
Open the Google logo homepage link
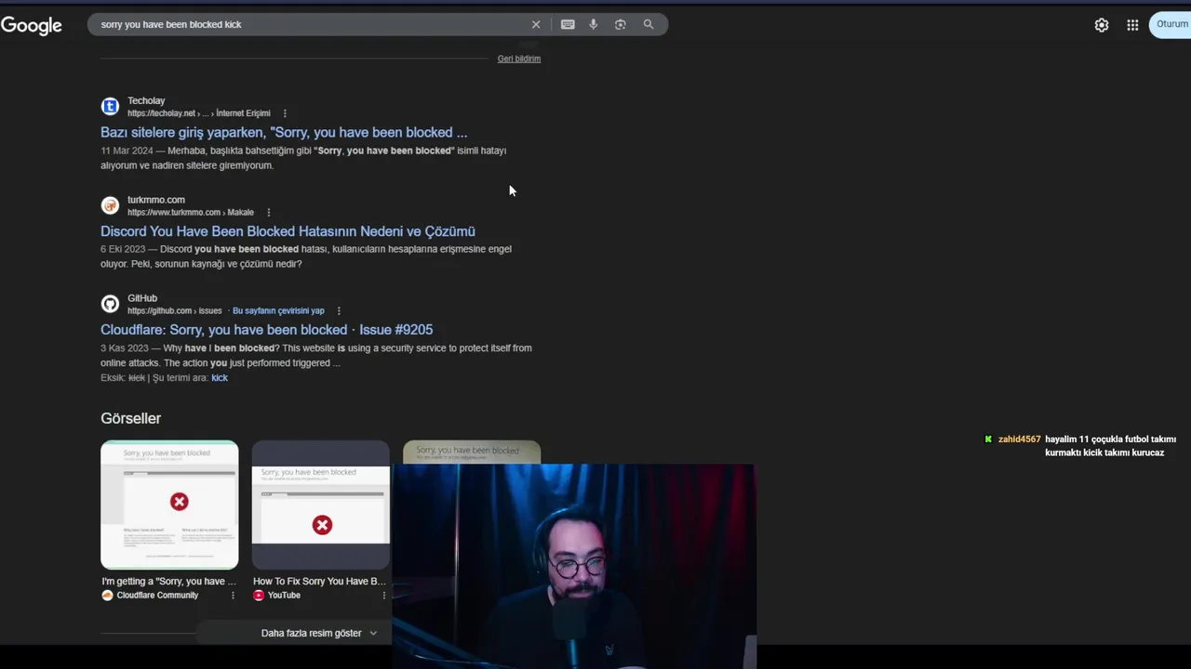click(x=31, y=25)
